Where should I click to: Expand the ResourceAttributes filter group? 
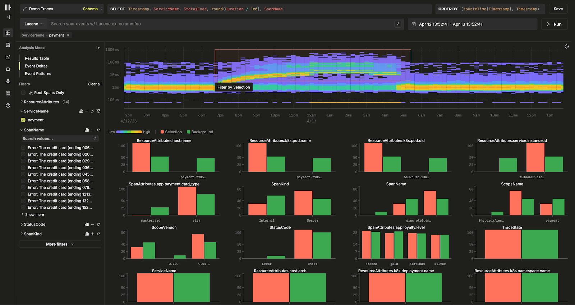tap(22, 102)
